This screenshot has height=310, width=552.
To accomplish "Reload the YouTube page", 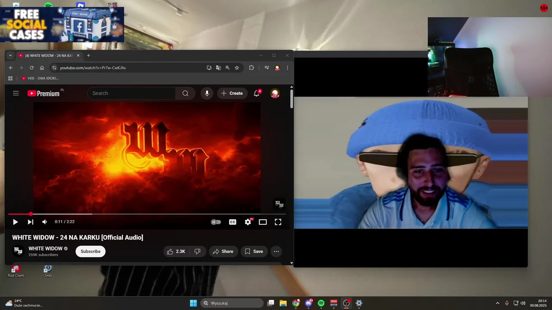I will click(31, 68).
